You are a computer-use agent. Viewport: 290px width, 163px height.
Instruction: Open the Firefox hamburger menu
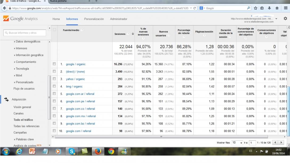pos(285,8)
